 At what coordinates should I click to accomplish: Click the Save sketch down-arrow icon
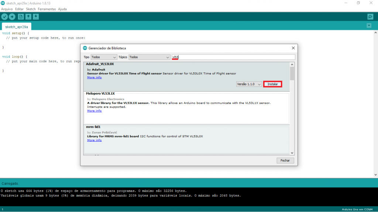(35, 17)
